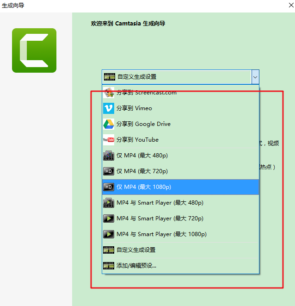Select 分享到 YouTube entry
The width and height of the screenshot is (295, 306).
pos(180,140)
